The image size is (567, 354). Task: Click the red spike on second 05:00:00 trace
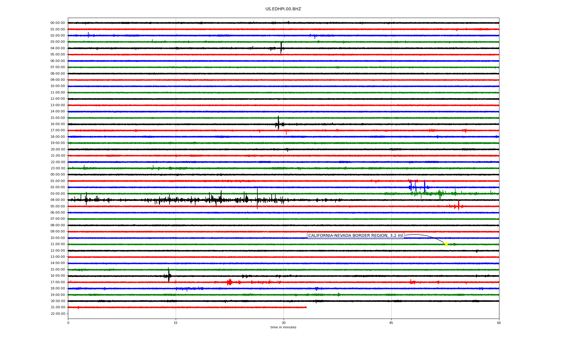tap(459, 205)
